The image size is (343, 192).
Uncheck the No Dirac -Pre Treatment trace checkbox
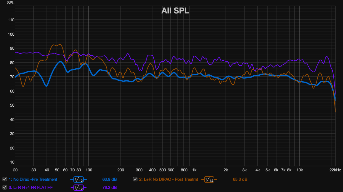pos(5,179)
